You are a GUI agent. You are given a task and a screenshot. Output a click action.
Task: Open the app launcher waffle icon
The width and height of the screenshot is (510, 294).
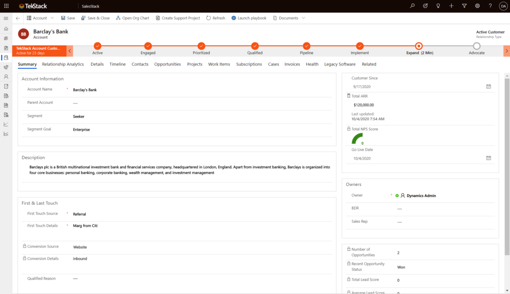(6, 6)
